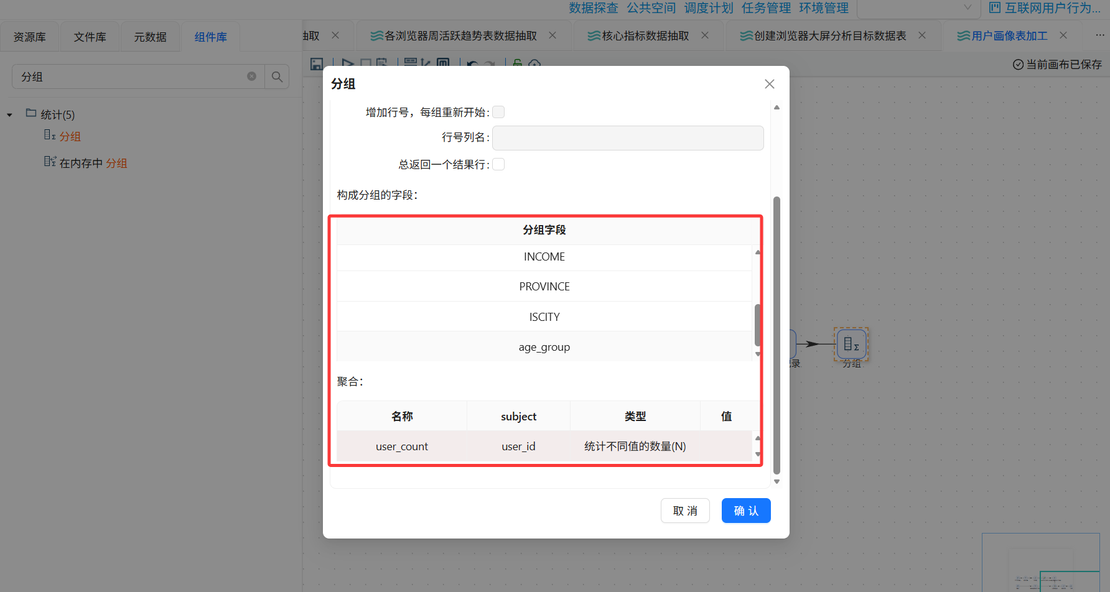Close the 创建浏览器大屏分析目标数据表 tab
Image resolution: width=1110 pixels, height=592 pixels.
922,35
